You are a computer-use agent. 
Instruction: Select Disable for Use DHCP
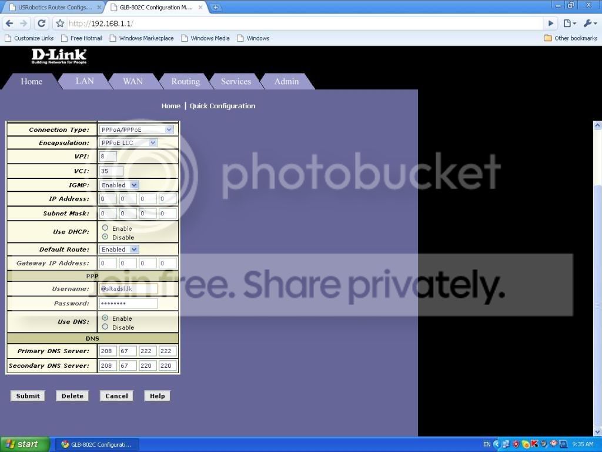[x=105, y=237]
